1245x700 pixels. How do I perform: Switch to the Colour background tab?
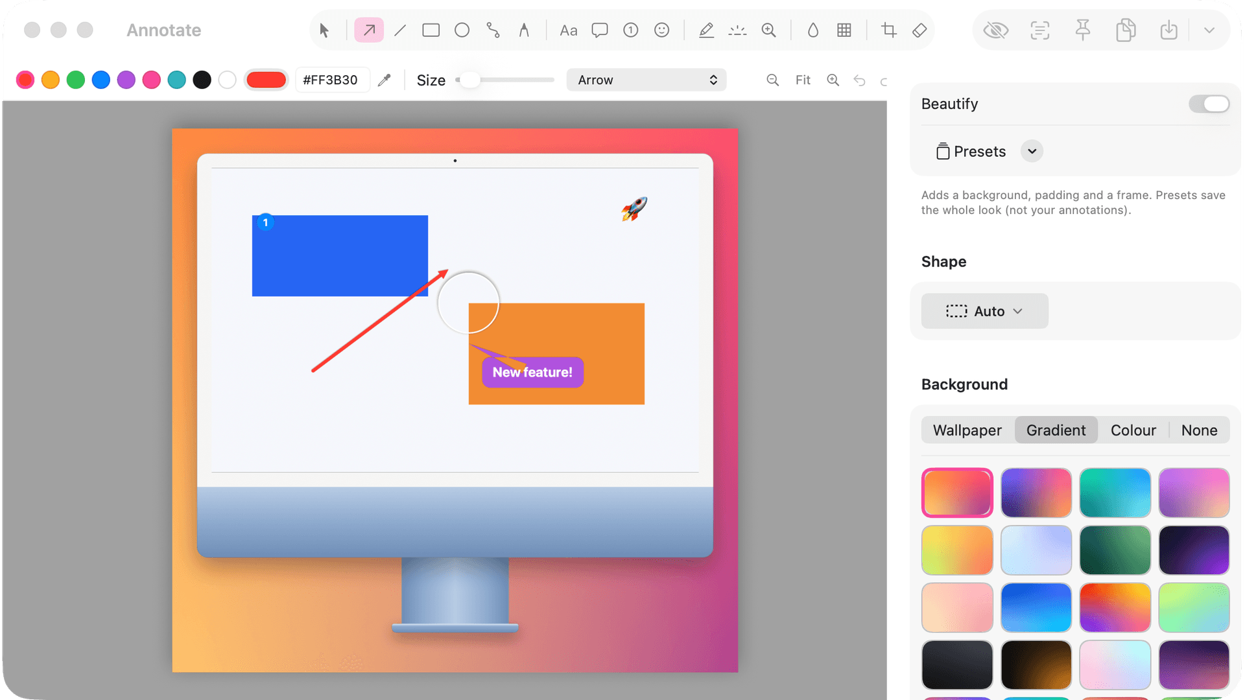coord(1133,430)
